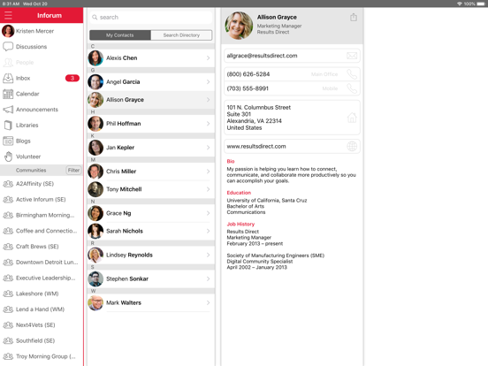This screenshot has height=366, width=488.
Task: Click Lakeshore (WM) community icon
Action: pyautogui.click(x=8, y=294)
